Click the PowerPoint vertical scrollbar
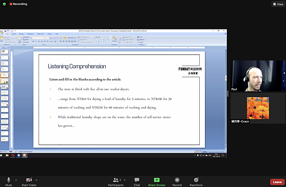This screenshot has width=286, height=187. click(226, 98)
